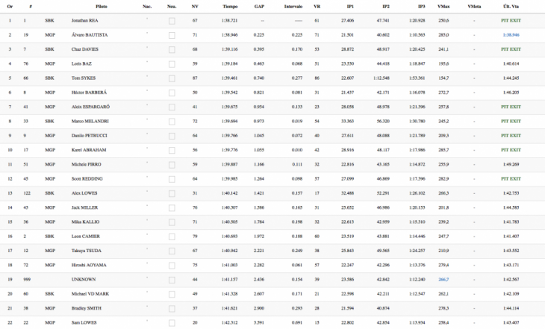Click the IP1 column header
This screenshot has height=329, width=545.
pos(347,6)
